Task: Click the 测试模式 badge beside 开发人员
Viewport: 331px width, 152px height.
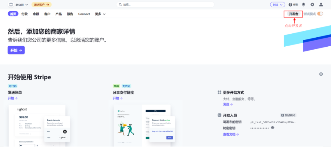Action: 288,115
